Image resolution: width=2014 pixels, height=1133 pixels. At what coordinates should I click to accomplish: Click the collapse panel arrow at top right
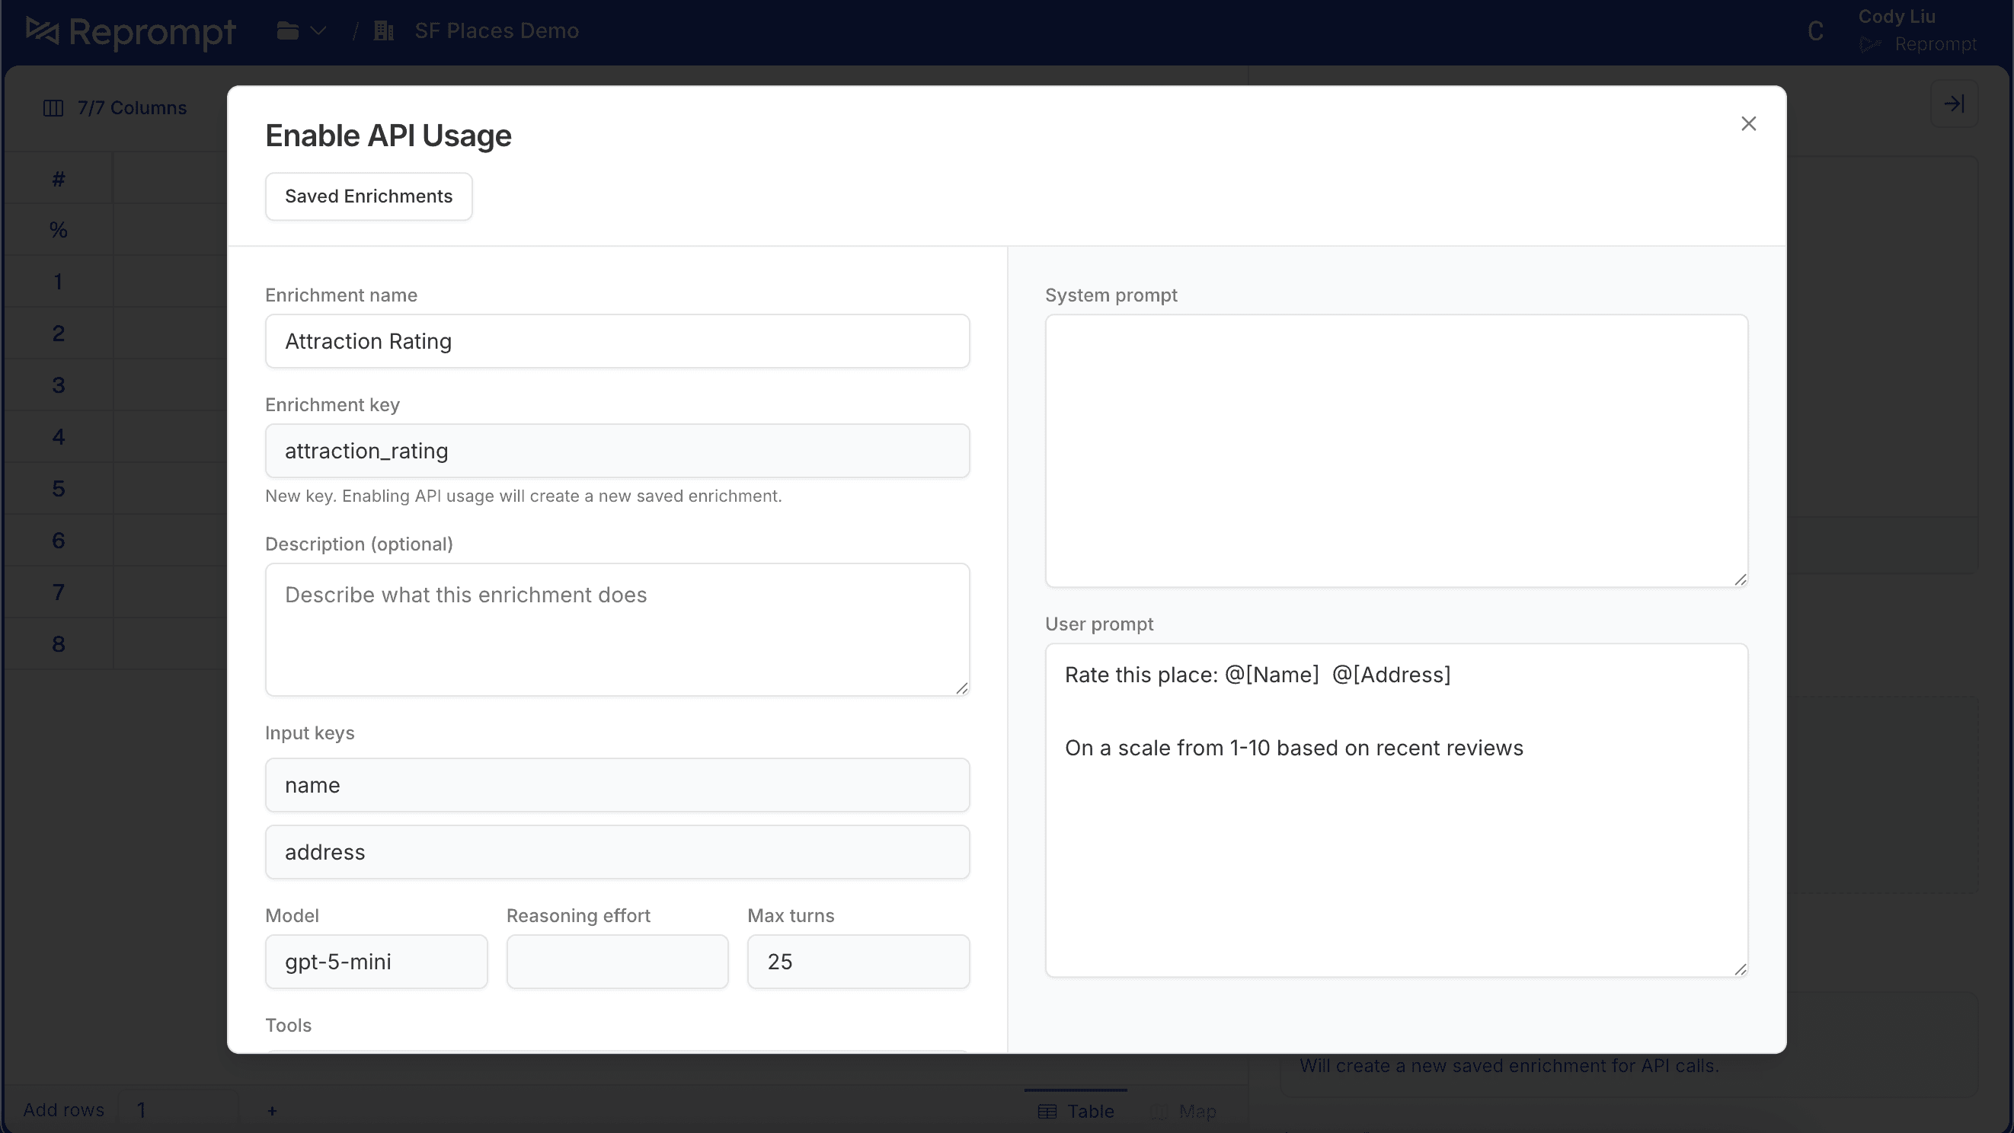click(1954, 102)
